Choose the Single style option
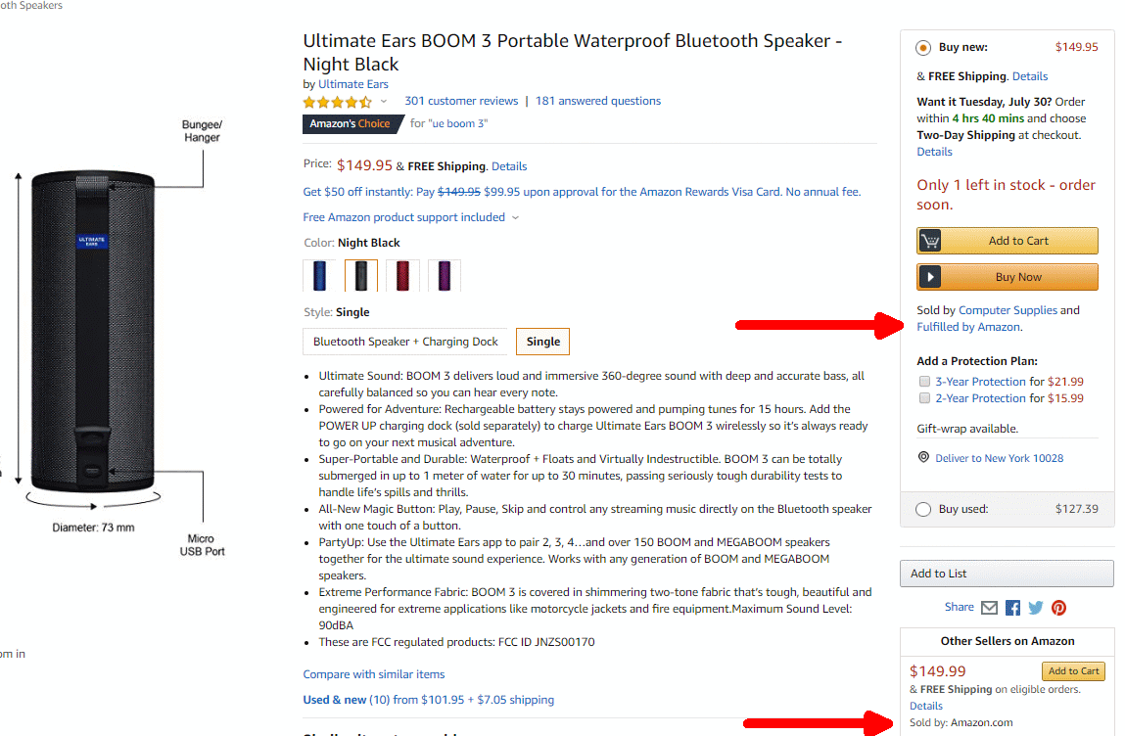1125x736 pixels. (x=543, y=342)
